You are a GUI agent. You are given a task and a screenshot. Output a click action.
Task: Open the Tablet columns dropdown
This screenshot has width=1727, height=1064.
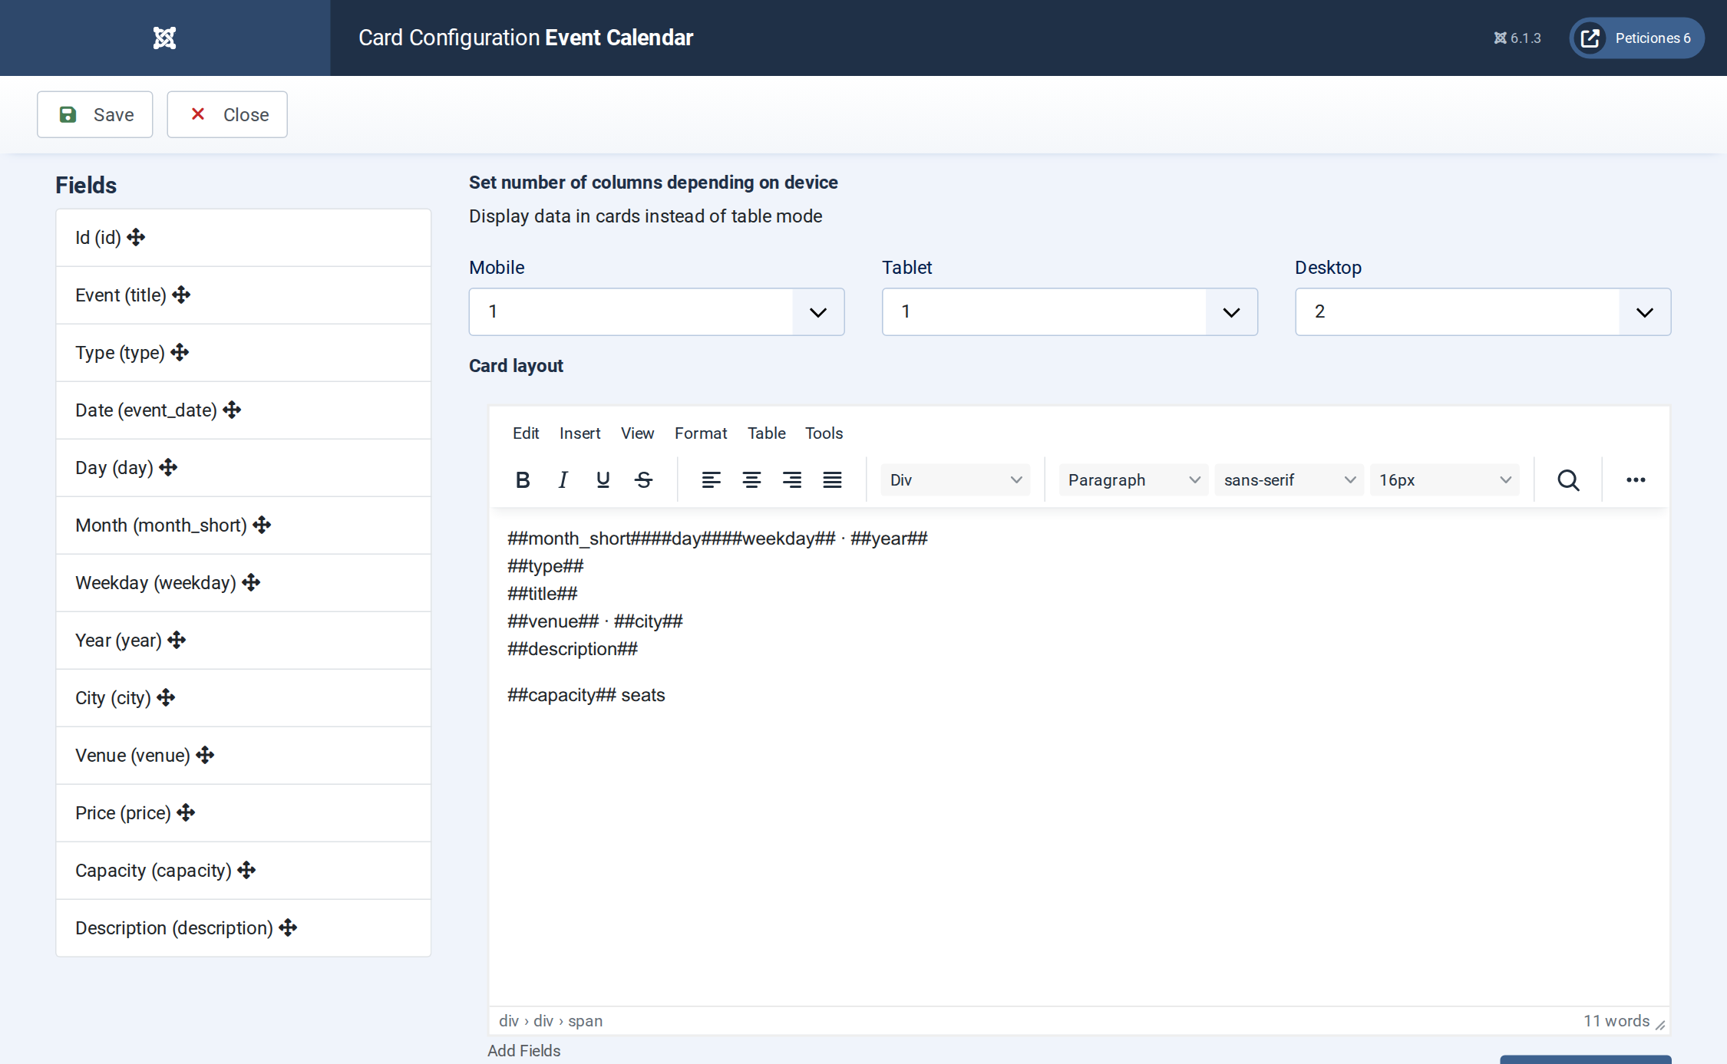click(1069, 311)
